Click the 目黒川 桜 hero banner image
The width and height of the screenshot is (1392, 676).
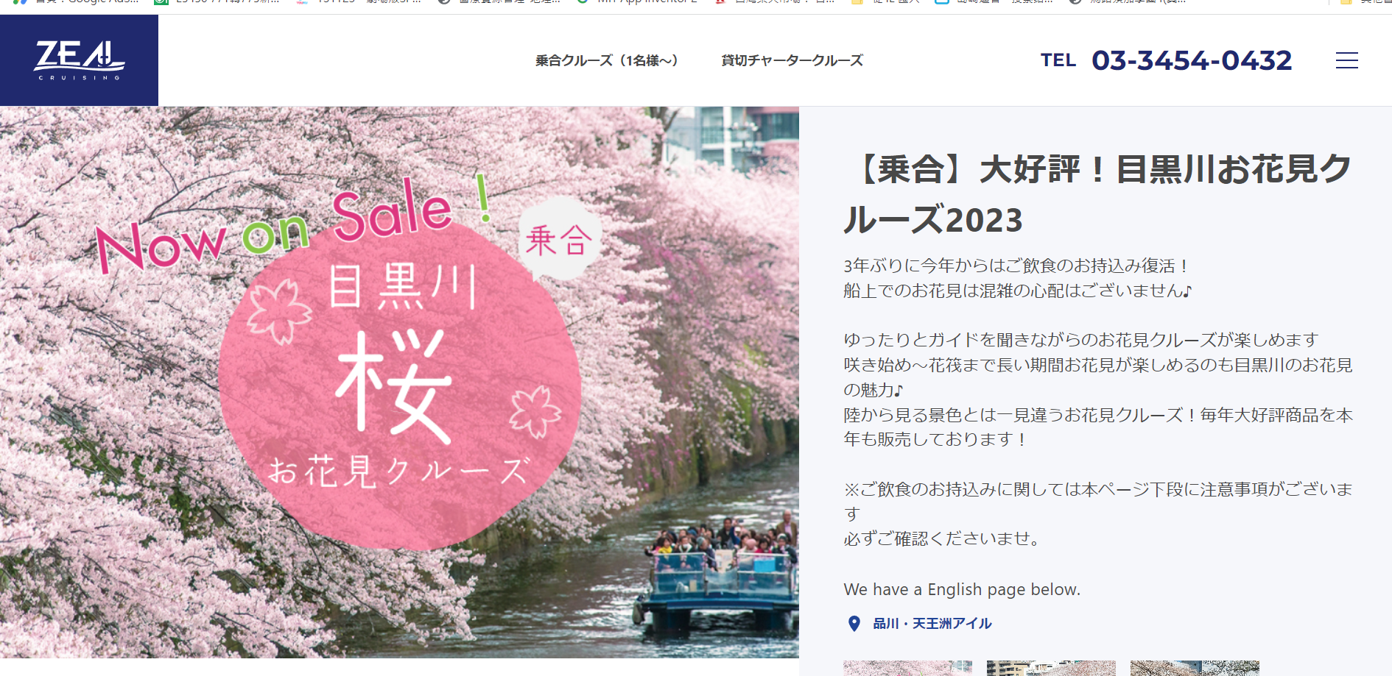(399, 383)
